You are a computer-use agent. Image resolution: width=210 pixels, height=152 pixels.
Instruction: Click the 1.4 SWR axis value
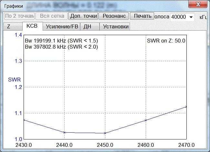pos(18,35)
